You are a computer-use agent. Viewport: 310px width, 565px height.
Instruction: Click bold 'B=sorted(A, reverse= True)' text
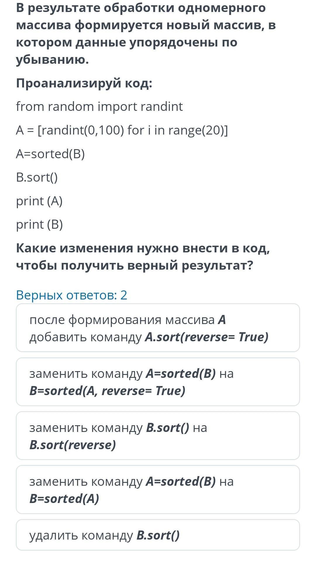[107, 390]
